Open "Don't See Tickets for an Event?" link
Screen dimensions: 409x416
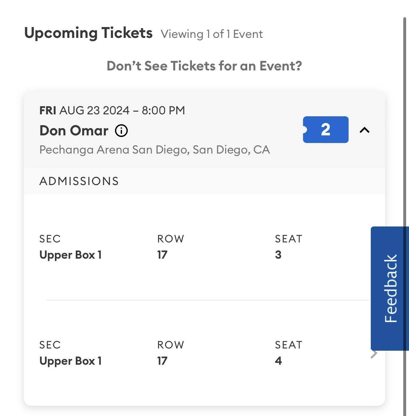coord(204,66)
